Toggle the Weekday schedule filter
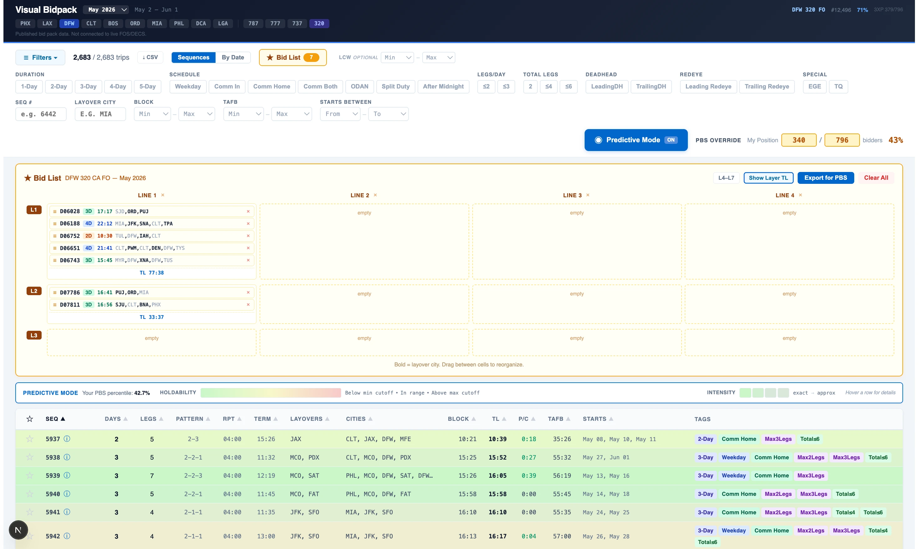The height and width of the screenshot is (549, 919). 188,87
